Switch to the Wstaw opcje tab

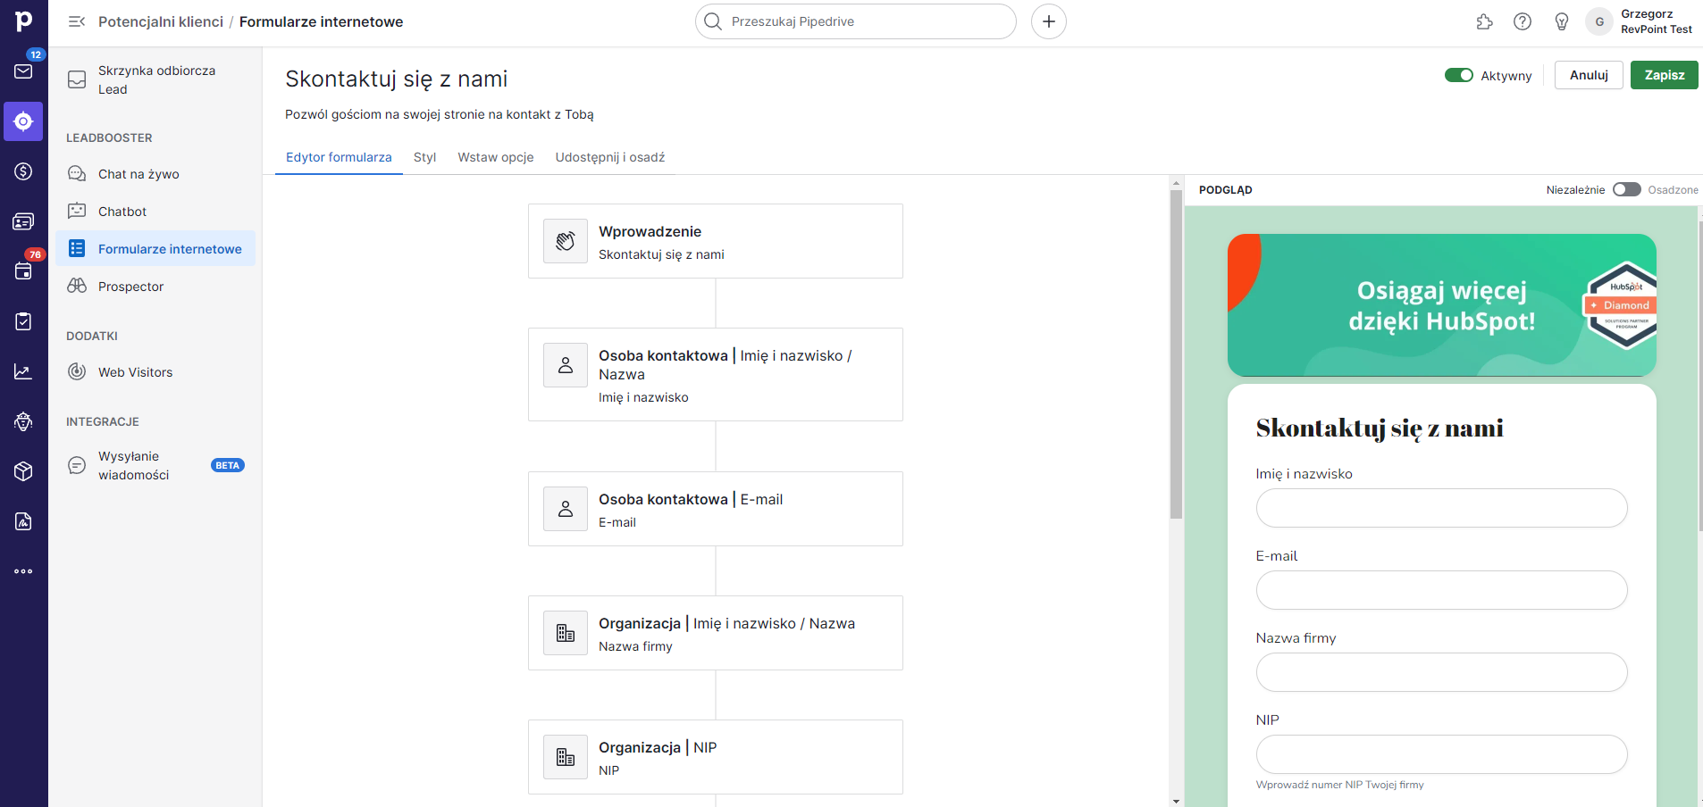click(496, 157)
